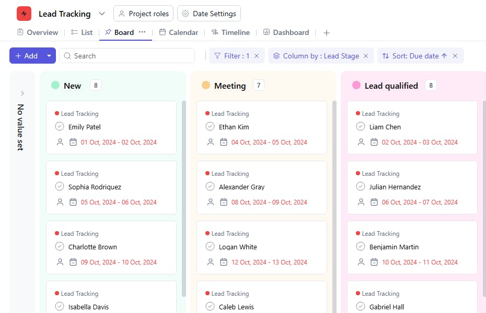486x313 pixels.
Task: Click assignee icon on Emily Patel card
Action: tap(60, 142)
